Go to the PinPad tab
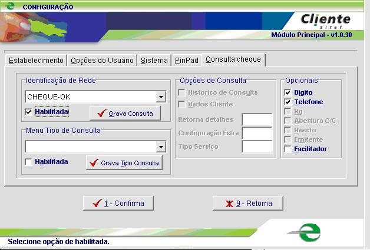The height and width of the screenshot is (250, 370). (x=186, y=61)
